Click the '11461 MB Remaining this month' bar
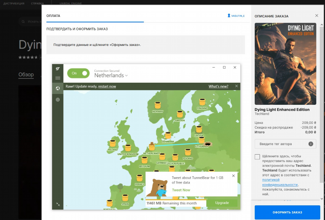325x220 pixels. click(176, 203)
